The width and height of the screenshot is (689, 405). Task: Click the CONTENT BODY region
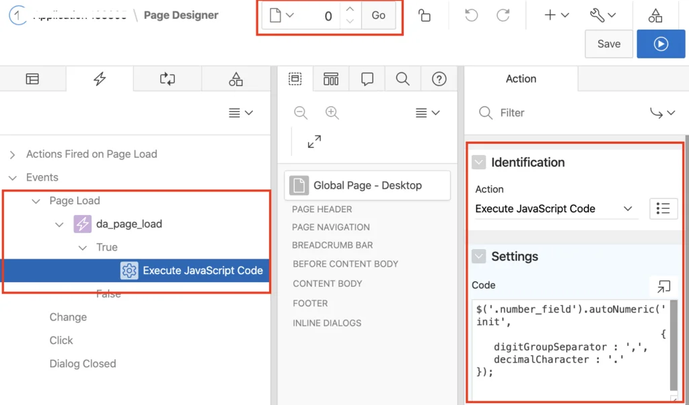point(328,284)
